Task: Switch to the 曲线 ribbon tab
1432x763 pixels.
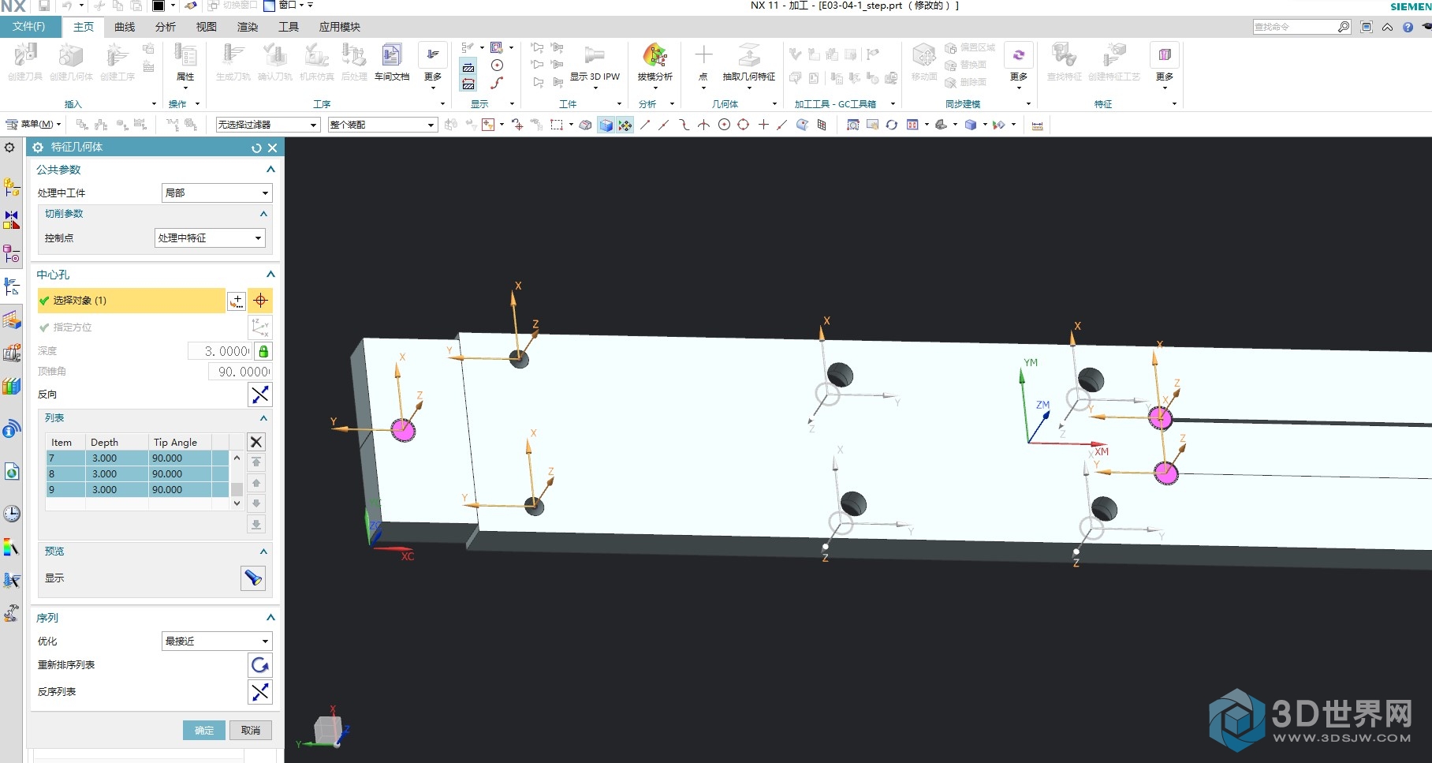Action: click(125, 27)
